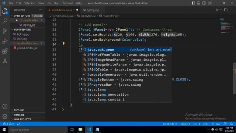The width and height of the screenshot is (236, 133).
Task: Click the Windows Start button
Action: tap(4, 130)
